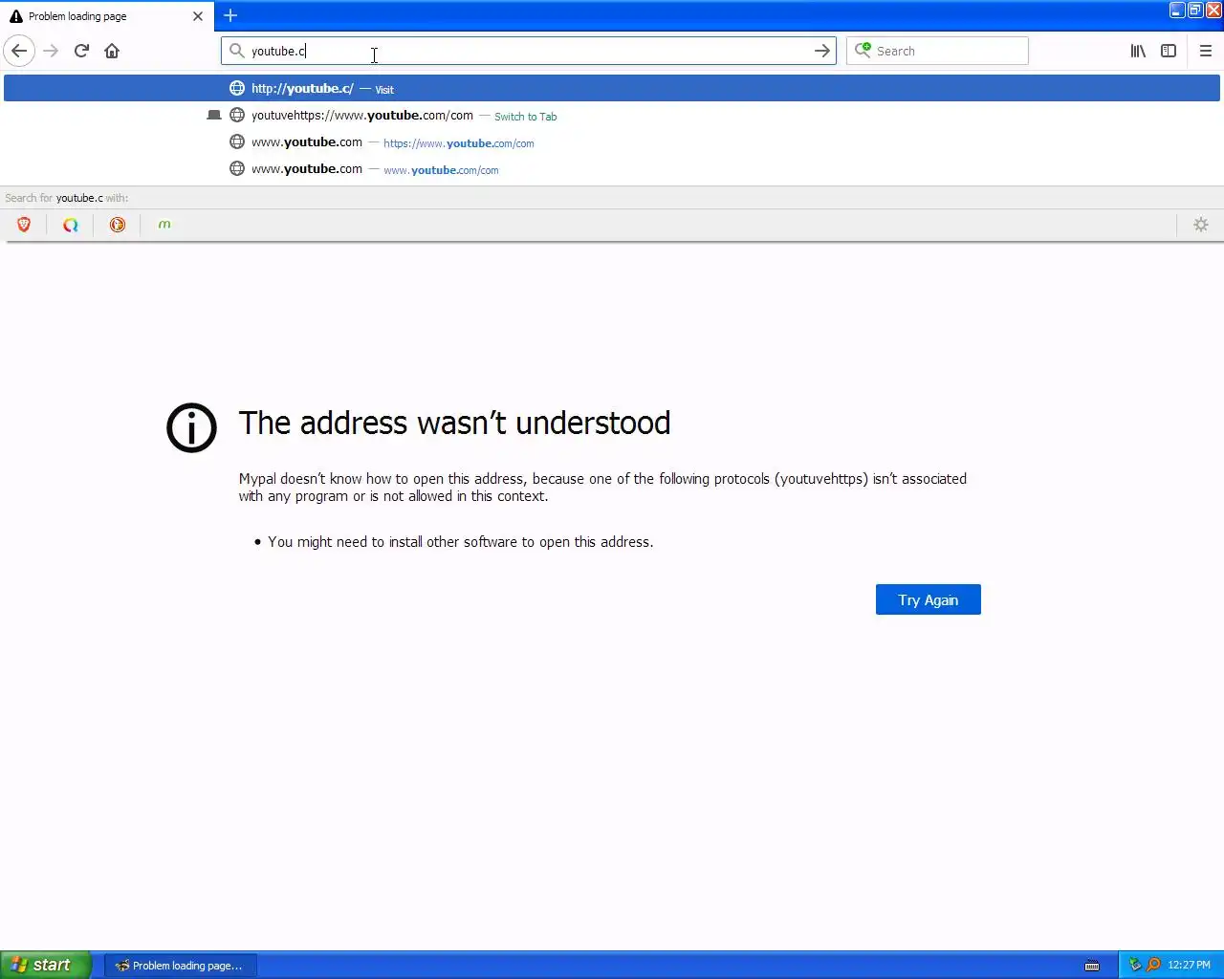Search with the DuckDuckGo engine icon

click(x=118, y=225)
